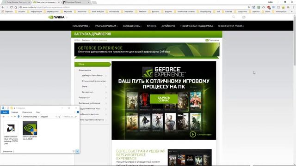Open Возможности sidebar link

point(85,70)
